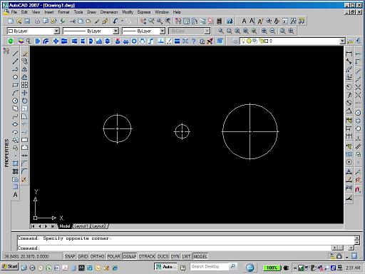Select the Spline draw tool
This screenshot has width=365, height=274.
tap(15, 116)
